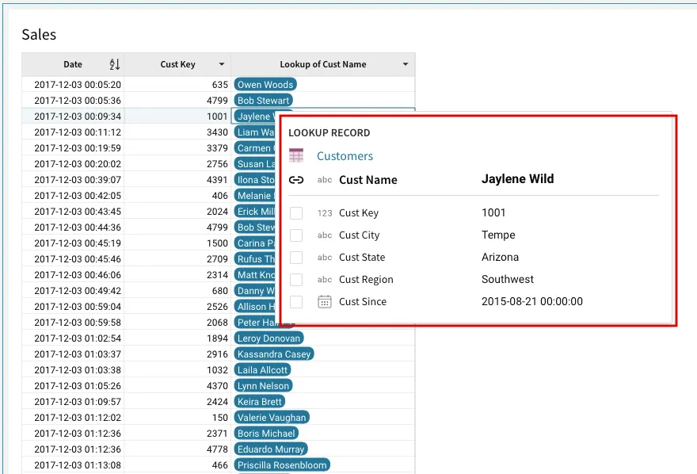Click the 123 type icon beside Cust Key
This screenshot has width=697, height=474.
tap(325, 213)
